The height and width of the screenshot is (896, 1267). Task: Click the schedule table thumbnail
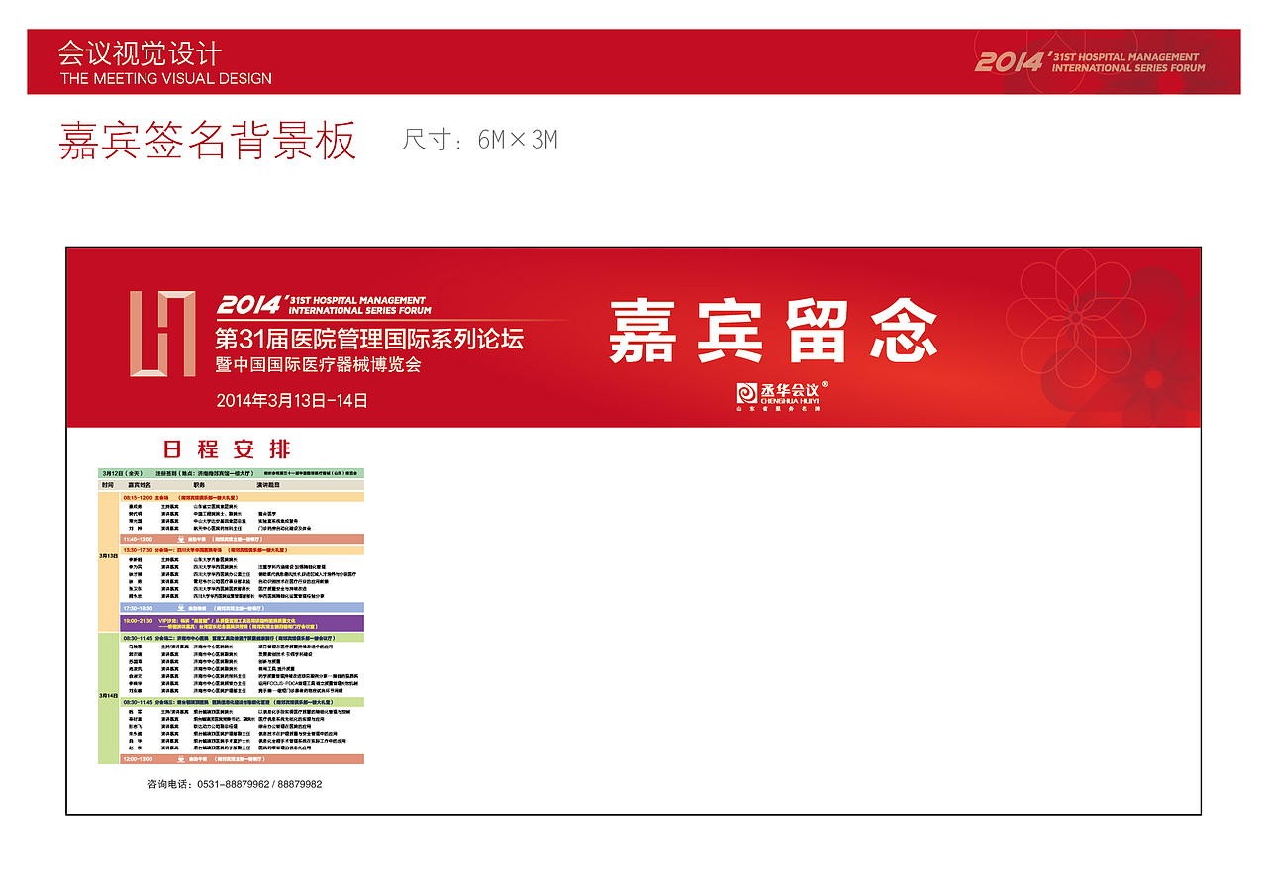point(232,616)
